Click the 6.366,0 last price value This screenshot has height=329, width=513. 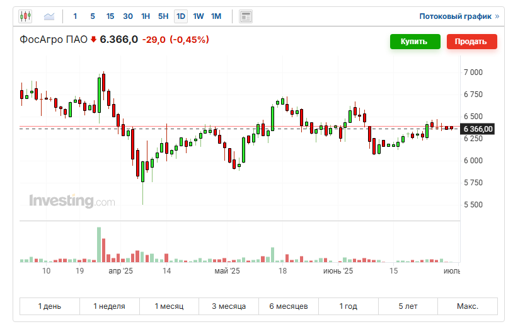click(x=118, y=40)
